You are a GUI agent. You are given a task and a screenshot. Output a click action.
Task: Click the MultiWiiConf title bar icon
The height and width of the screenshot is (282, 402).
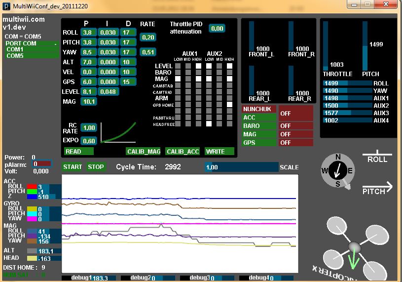[x=6, y=6]
